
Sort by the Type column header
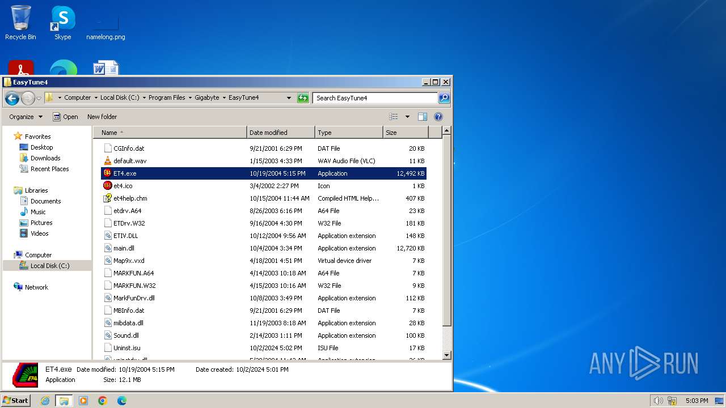pos(349,133)
